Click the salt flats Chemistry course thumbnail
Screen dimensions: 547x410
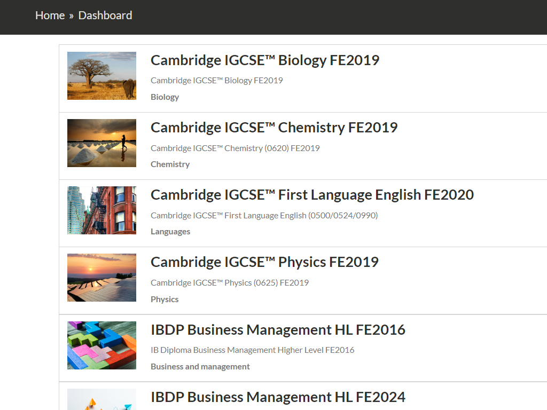[x=101, y=143]
